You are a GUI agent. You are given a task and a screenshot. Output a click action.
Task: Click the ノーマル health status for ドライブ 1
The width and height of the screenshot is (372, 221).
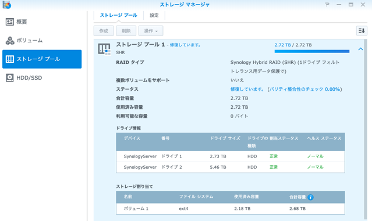(316, 156)
